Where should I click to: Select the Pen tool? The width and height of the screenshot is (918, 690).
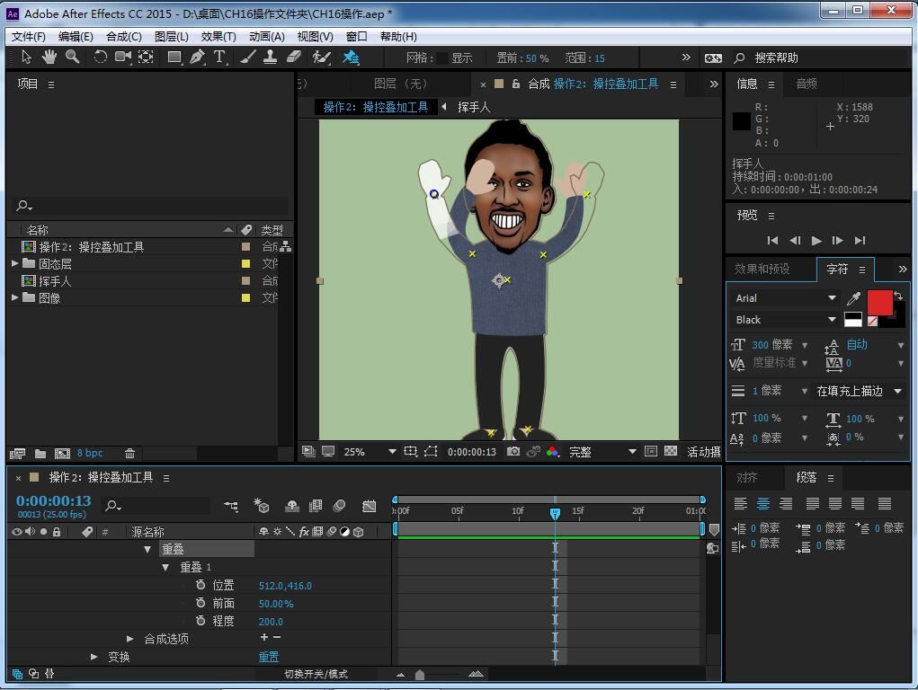pyautogui.click(x=197, y=57)
